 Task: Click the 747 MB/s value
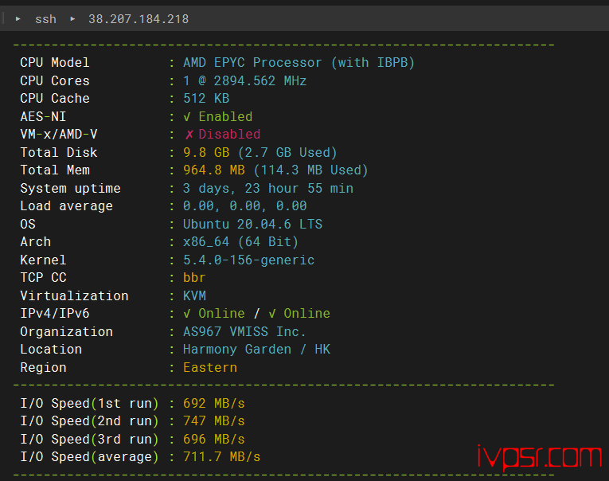[x=214, y=420]
